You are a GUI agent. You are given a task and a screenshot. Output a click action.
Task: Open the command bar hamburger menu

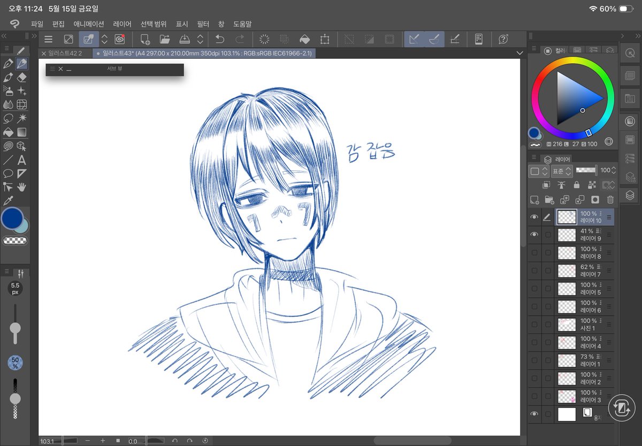click(48, 39)
